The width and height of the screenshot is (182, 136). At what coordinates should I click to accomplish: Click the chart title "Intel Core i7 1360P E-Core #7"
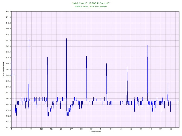91,3
